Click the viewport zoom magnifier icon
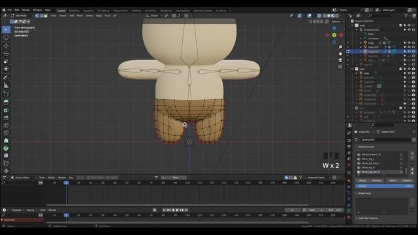Viewport: 418px width, 235px height. (340, 47)
